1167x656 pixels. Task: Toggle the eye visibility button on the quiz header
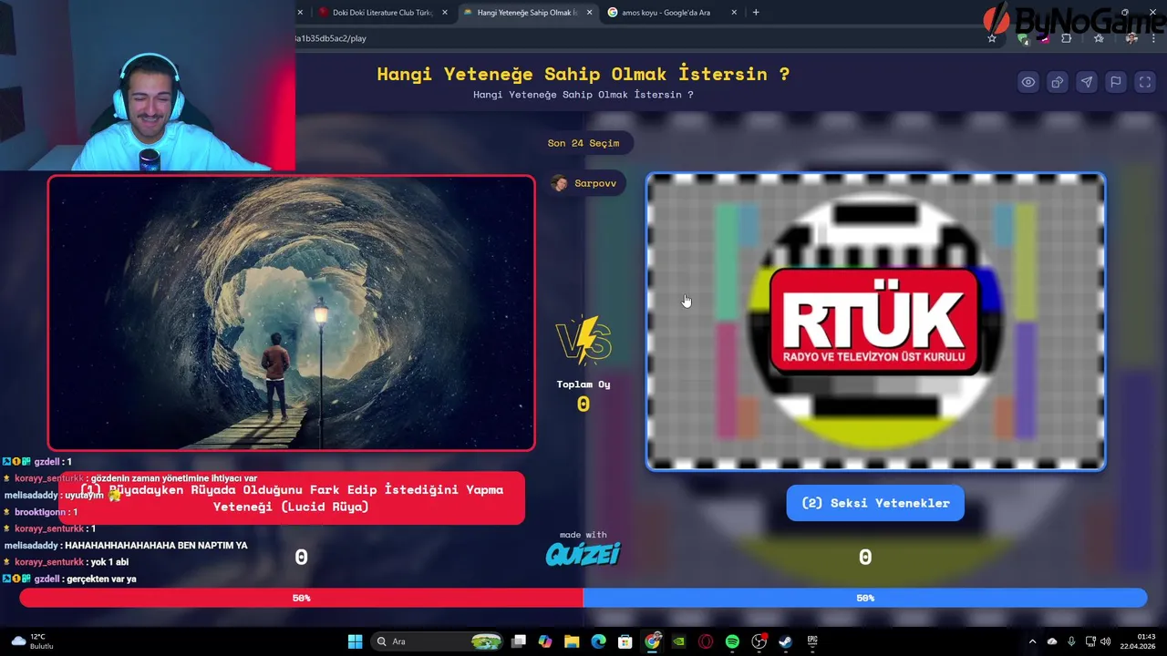(1028, 82)
